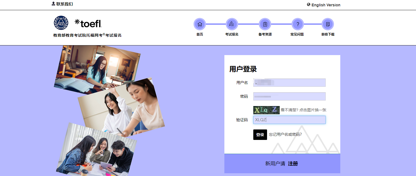Open the 备考资源 clipboard icon
The height and width of the screenshot is (176, 416).
pyautogui.click(x=265, y=24)
